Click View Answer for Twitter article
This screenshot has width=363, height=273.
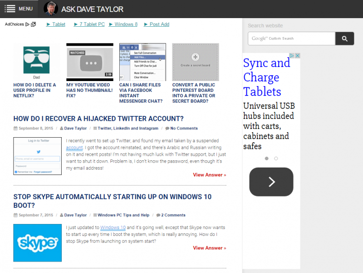pyautogui.click(x=210, y=175)
